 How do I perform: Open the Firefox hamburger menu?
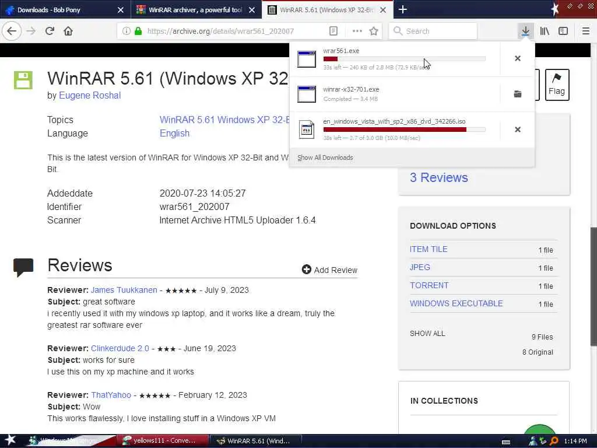pos(585,31)
